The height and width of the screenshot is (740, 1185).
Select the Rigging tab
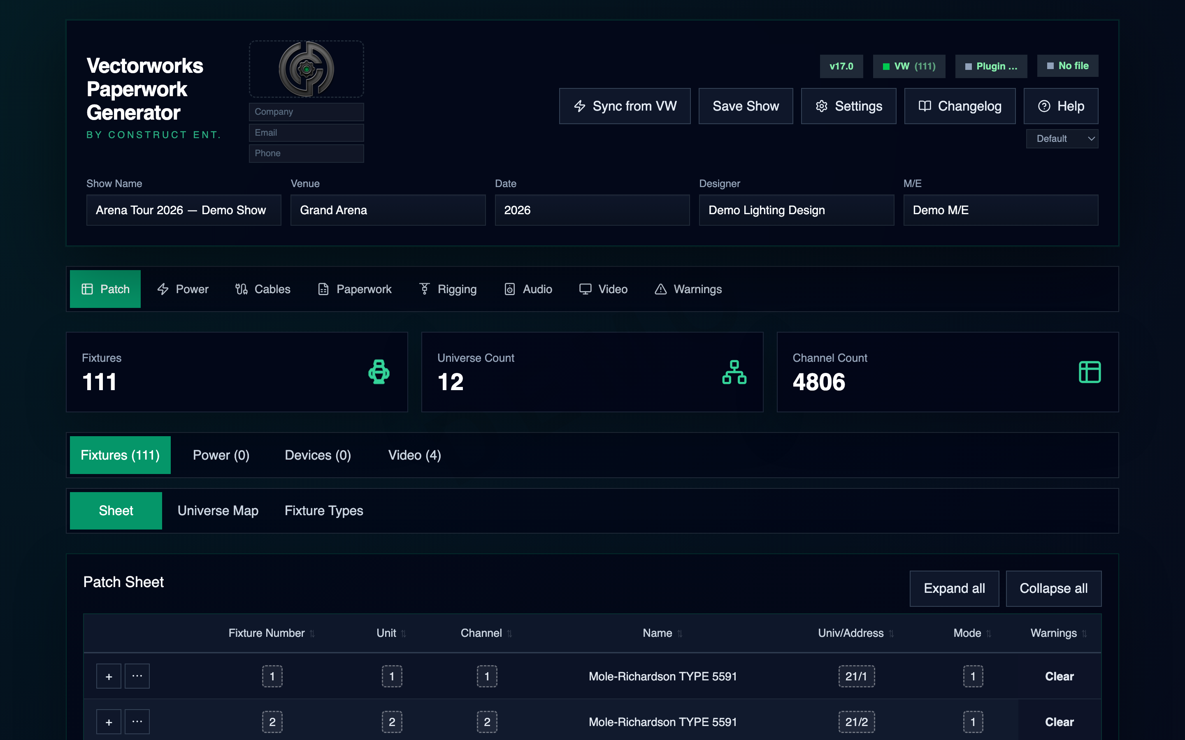[448, 289]
